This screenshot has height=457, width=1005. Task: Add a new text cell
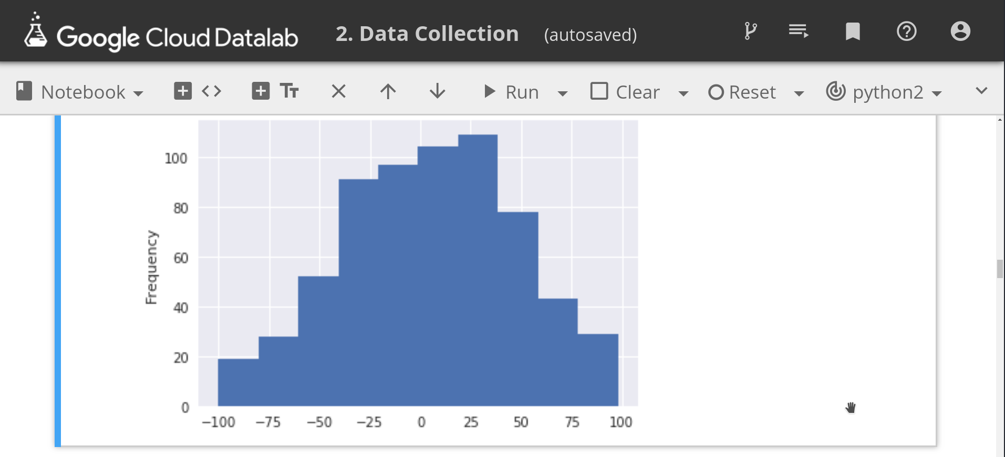pos(260,90)
